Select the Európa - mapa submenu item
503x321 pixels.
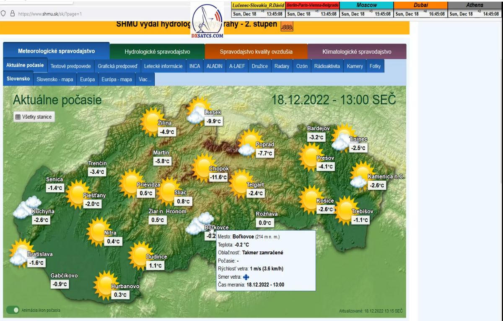[x=117, y=79]
